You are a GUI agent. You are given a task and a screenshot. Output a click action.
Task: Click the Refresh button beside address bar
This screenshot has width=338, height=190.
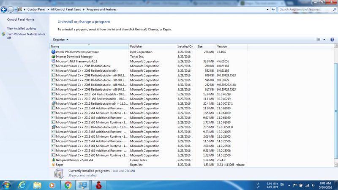coord(273,9)
